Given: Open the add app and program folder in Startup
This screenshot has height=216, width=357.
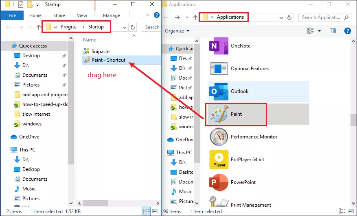Looking at the screenshot, I should [41, 95].
